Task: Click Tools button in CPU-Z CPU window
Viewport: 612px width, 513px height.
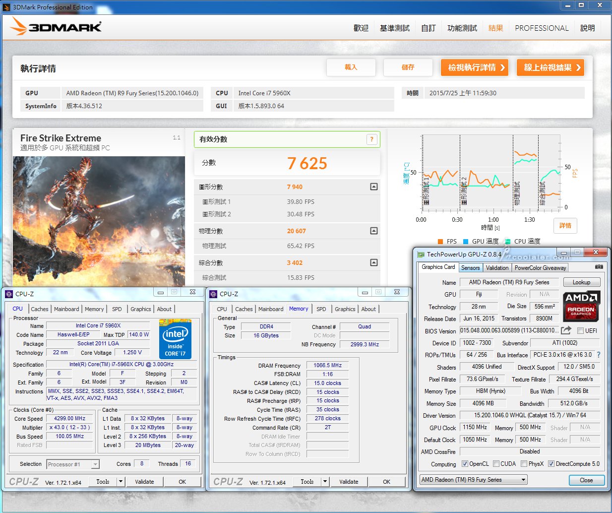Action: [x=103, y=482]
